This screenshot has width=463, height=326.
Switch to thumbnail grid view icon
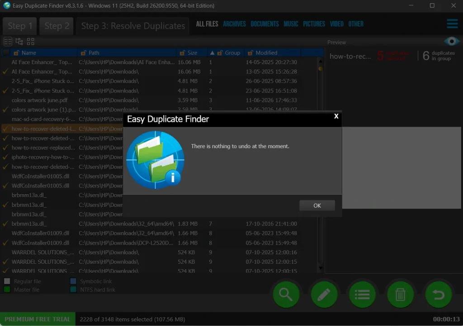tap(31, 42)
